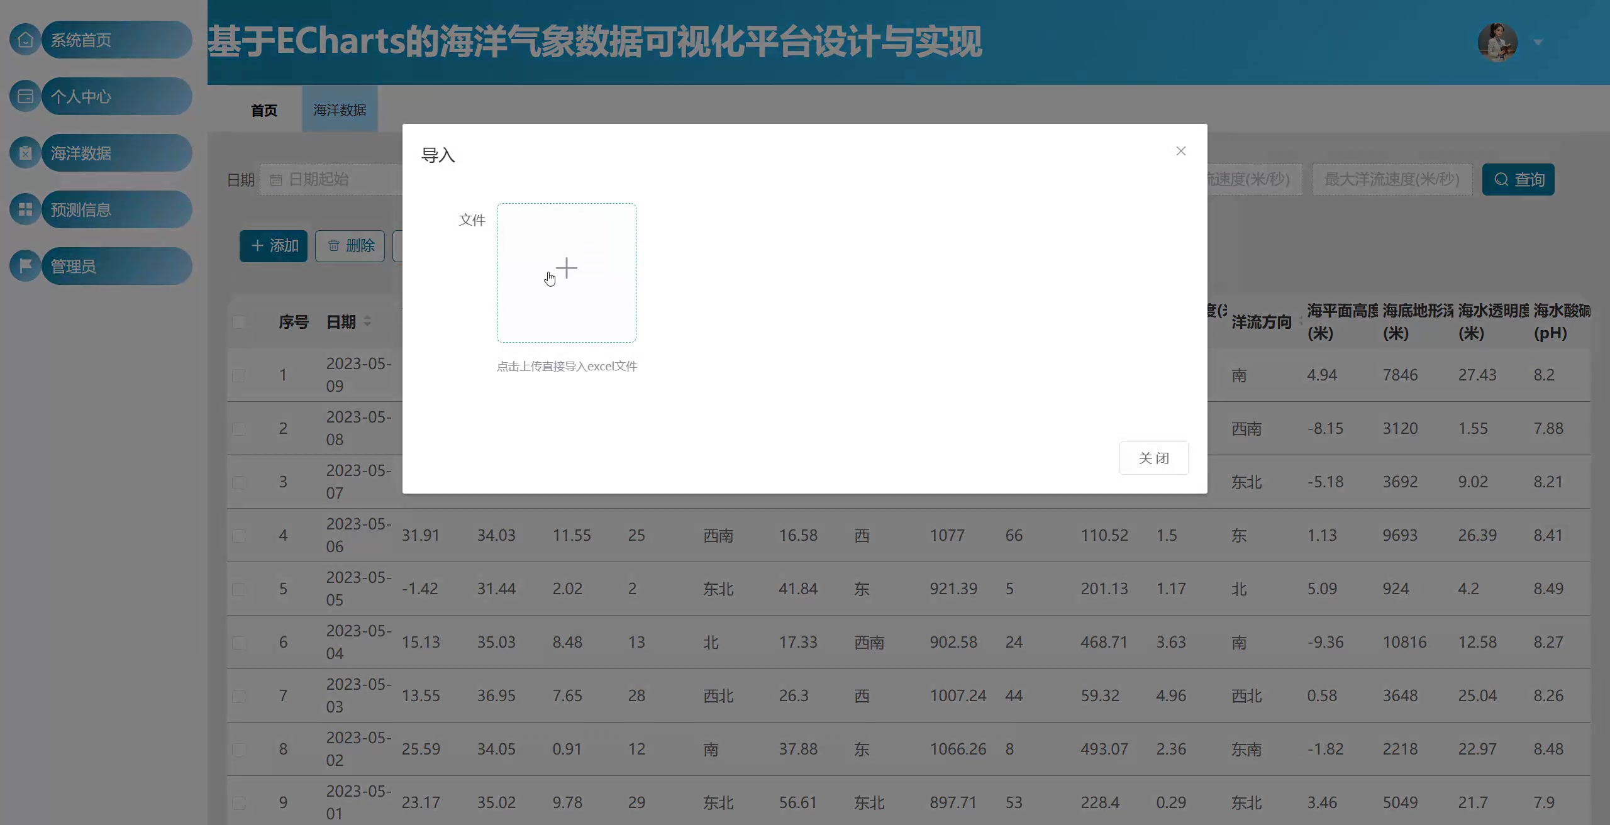Check the row 3 checkbox
1610x825 pixels.
(239, 482)
